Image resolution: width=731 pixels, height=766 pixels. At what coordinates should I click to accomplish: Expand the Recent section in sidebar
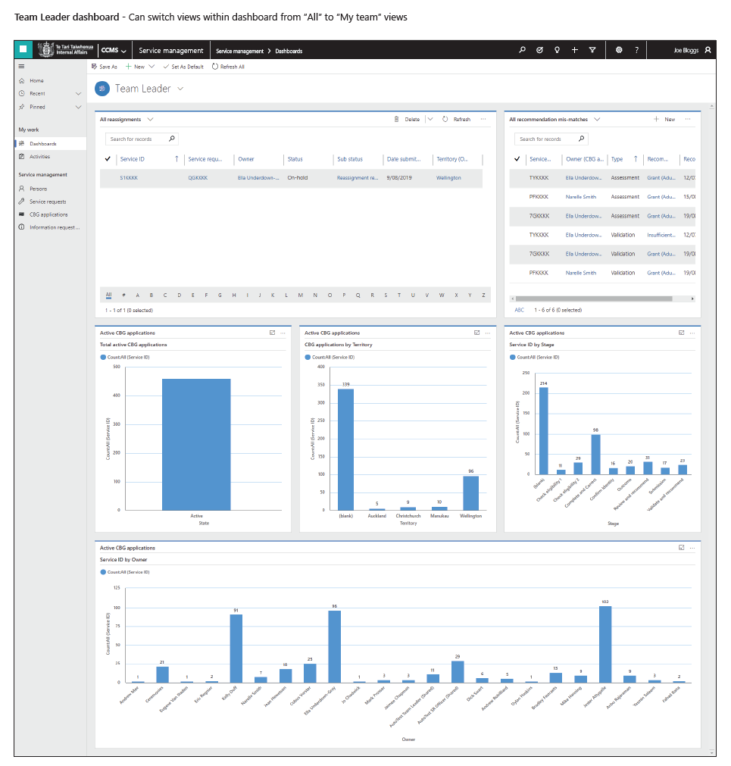tap(78, 93)
